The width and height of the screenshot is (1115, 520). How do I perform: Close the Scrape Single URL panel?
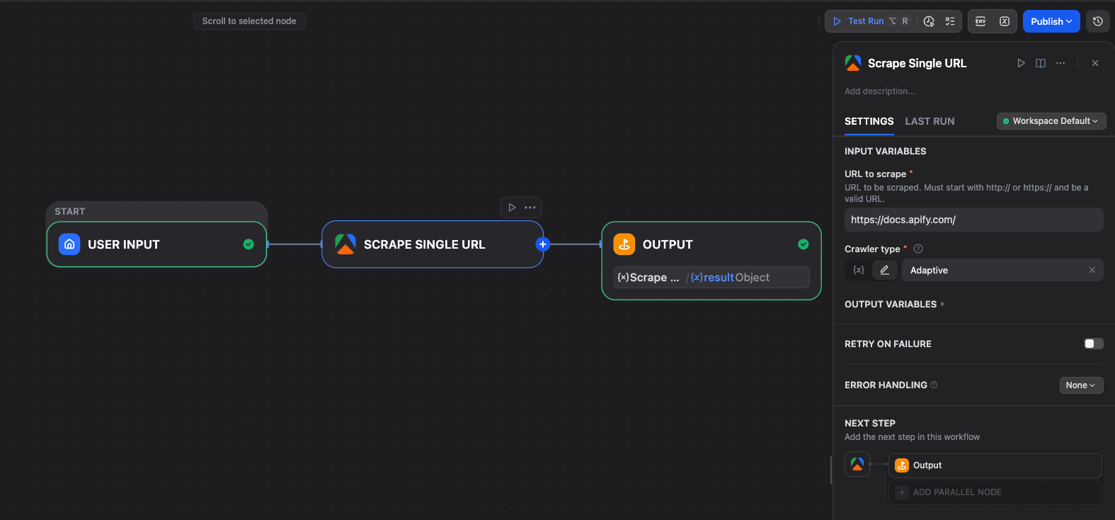[1095, 63]
